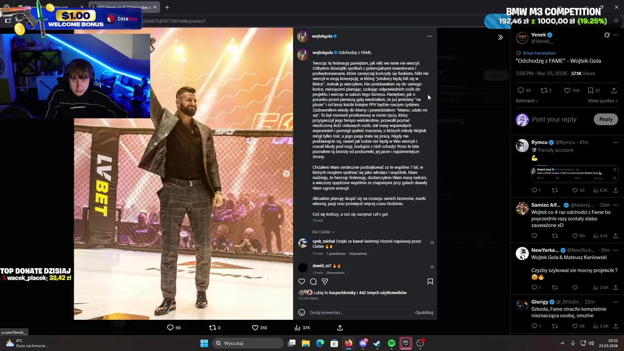The width and height of the screenshot is (624, 351).
Task: Open Venek's profile avatar
Action: [x=522, y=38]
